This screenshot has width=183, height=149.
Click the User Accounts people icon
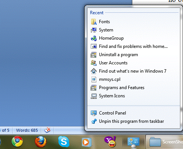click(x=94, y=63)
